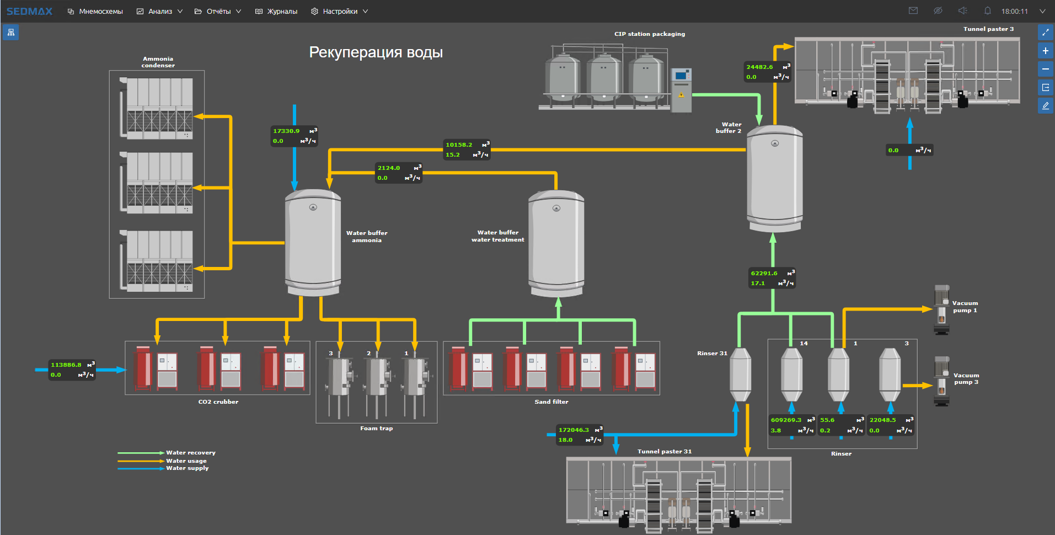1055x535 pixels.
Task: Toggle fullscreen mode for the diagram
Action: [1045, 33]
